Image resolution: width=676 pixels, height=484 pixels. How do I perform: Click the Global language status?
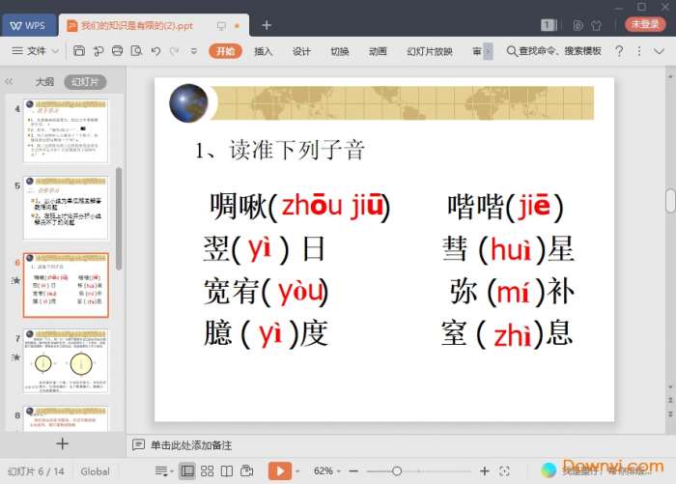tap(95, 471)
